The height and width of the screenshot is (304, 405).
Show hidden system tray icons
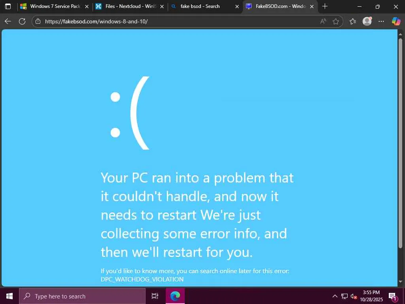(335, 296)
